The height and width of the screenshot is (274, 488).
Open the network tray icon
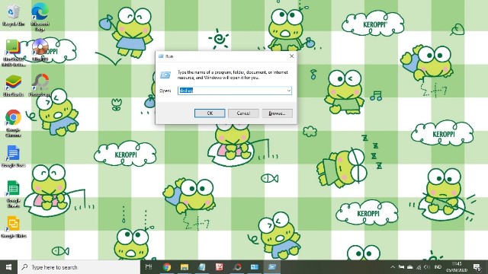click(419, 267)
